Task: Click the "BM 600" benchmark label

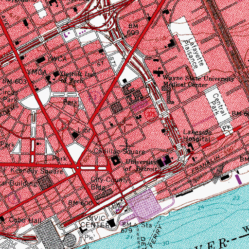Action: coord(80,203)
